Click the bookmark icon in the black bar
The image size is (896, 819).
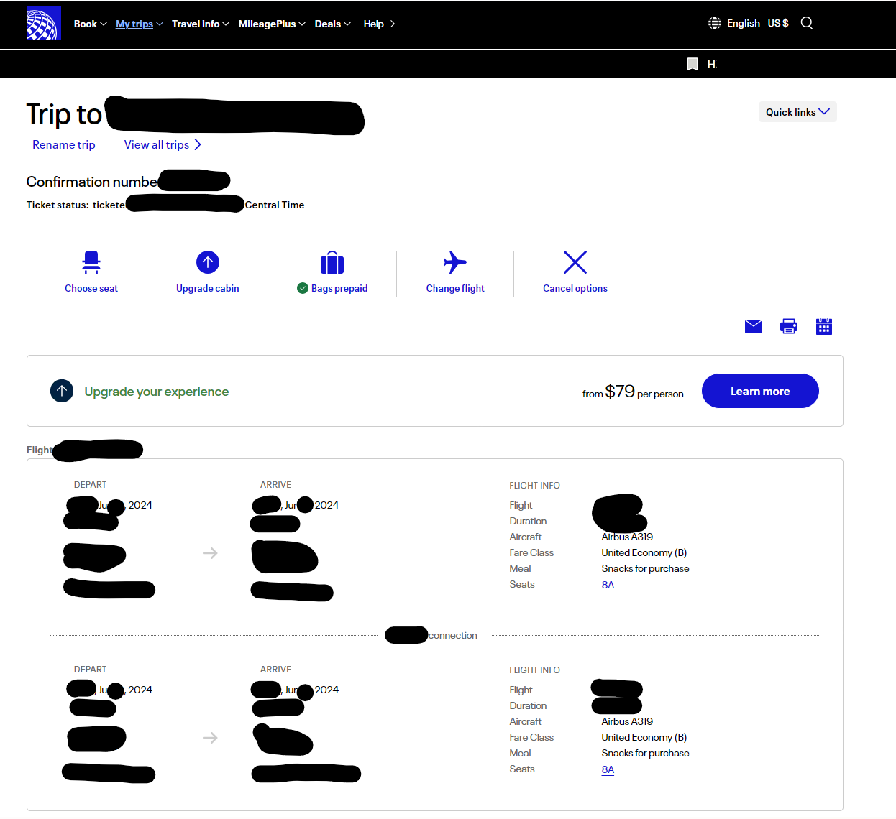pyautogui.click(x=692, y=63)
